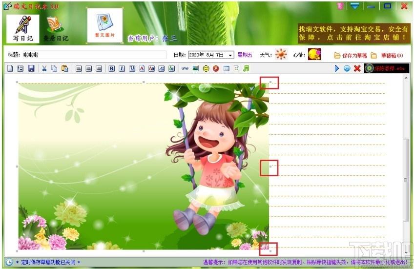Open the blue down-arrow menu in title bar
Screen dimensions: 415x269
[354, 6]
